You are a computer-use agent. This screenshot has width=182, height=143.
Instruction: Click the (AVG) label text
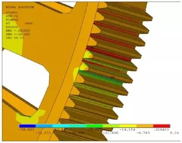pyautogui.click(x=29, y=24)
